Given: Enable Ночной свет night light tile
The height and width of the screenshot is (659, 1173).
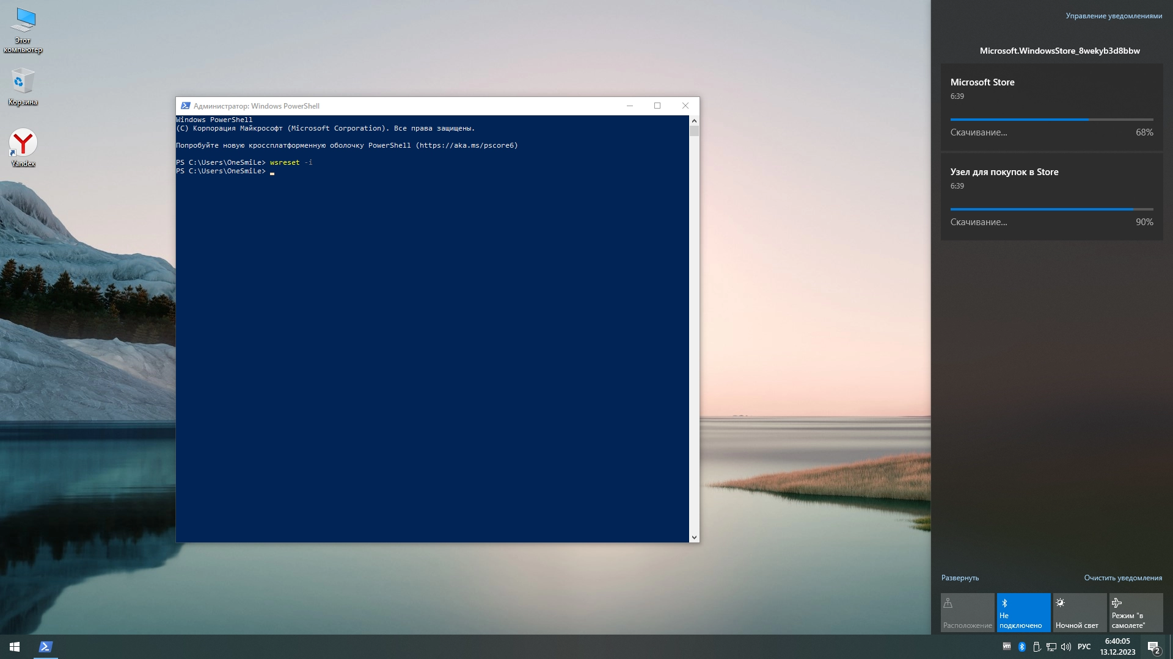Looking at the screenshot, I should pos(1080,613).
